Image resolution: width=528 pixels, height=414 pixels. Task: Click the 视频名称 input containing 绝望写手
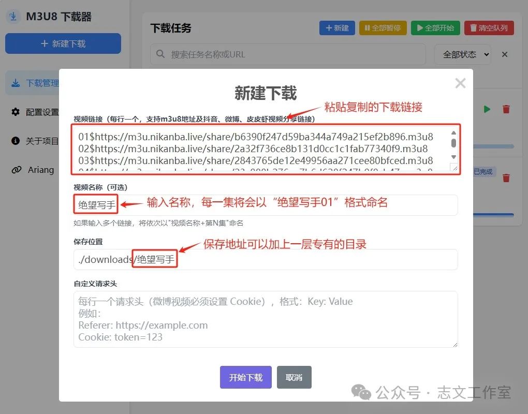tap(266, 204)
